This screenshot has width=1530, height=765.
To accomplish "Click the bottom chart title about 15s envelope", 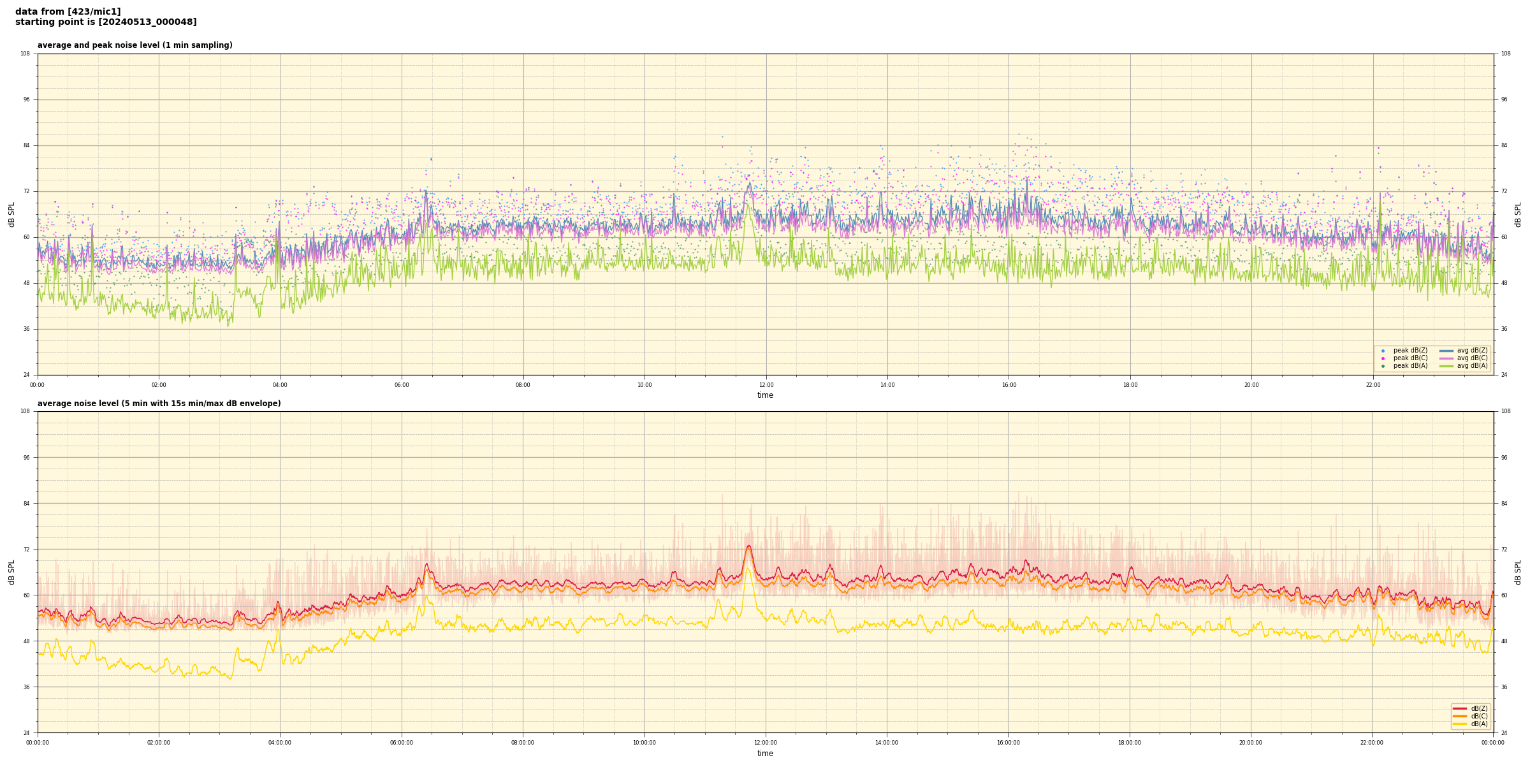I will point(159,404).
